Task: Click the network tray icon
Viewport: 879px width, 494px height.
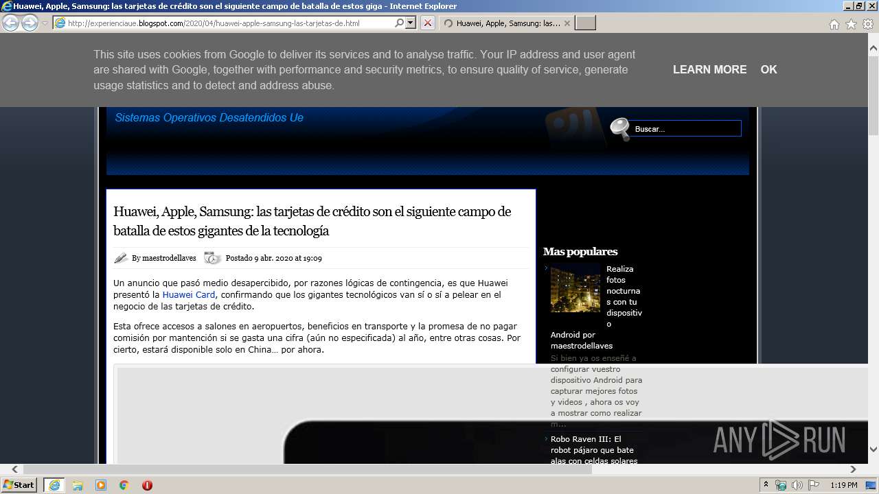Action: [781, 485]
